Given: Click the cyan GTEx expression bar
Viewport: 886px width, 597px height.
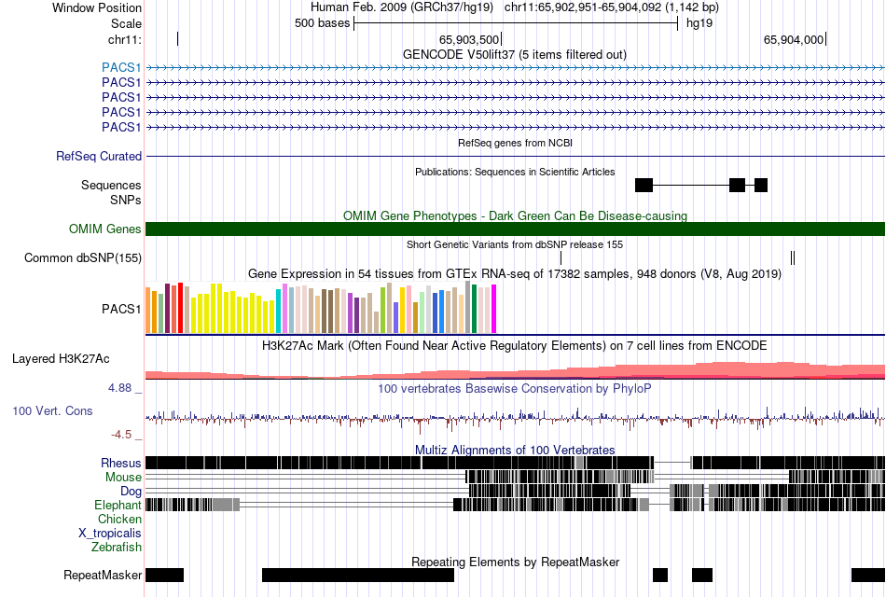Looking at the screenshot, I should pyautogui.click(x=279, y=312).
